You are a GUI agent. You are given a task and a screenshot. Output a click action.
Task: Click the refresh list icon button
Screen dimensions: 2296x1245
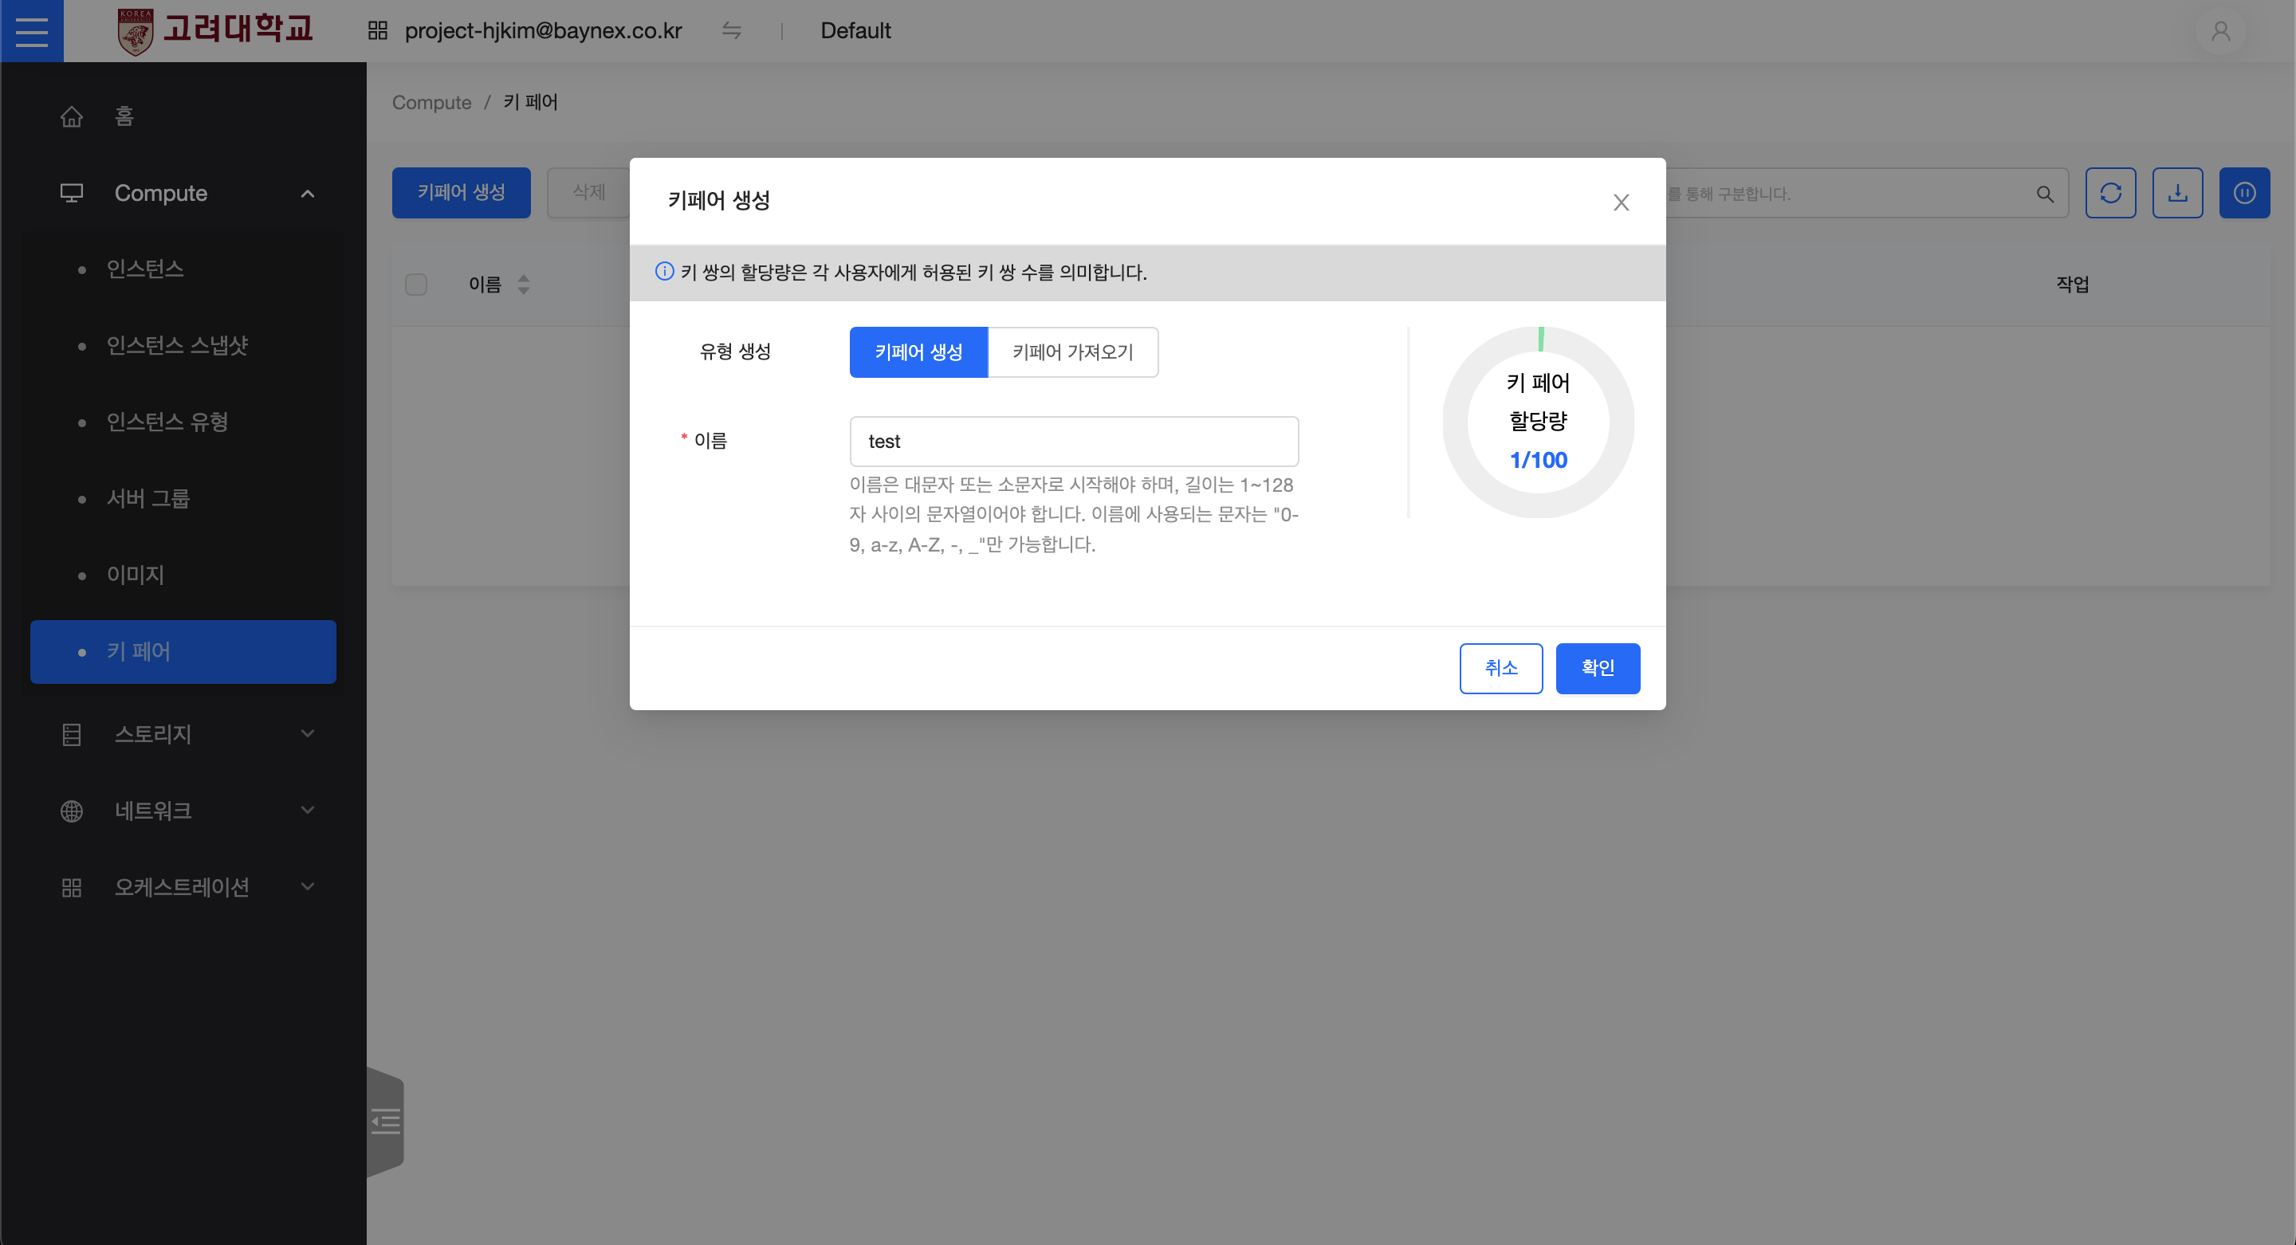(2109, 193)
